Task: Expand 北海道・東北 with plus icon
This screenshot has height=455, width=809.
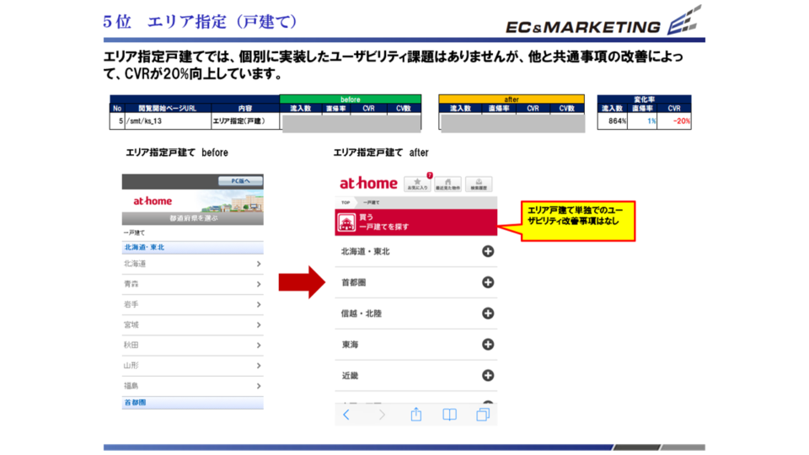Action: [x=487, y=251]
